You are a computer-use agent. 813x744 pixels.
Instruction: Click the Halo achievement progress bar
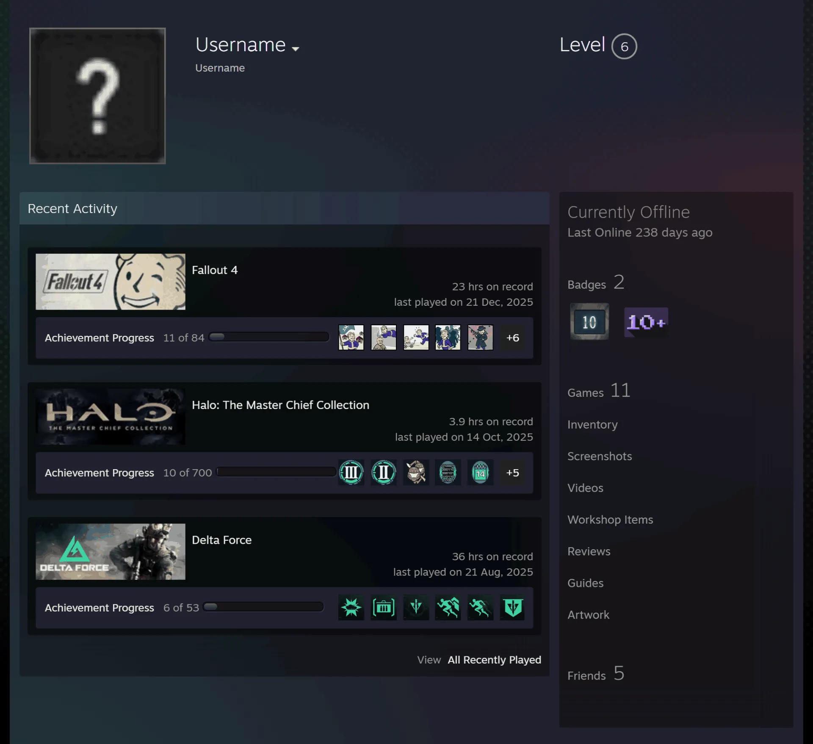(277, 472)
